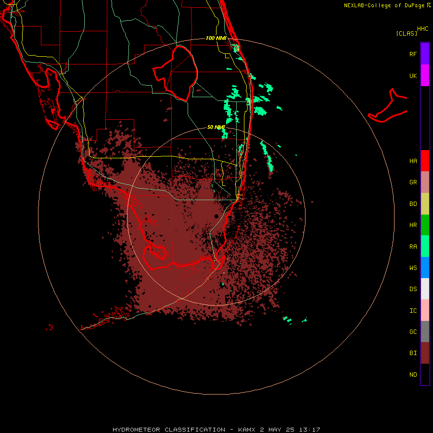This screenshot has width=433, height=433.
Task: Select the GR pink legend swatch
Action: (425, 182)
